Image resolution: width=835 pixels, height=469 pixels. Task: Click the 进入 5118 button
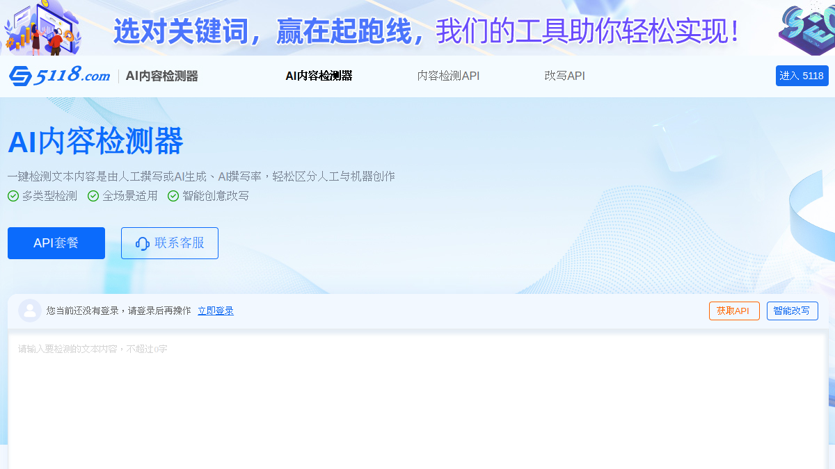[x=802, y=76]
